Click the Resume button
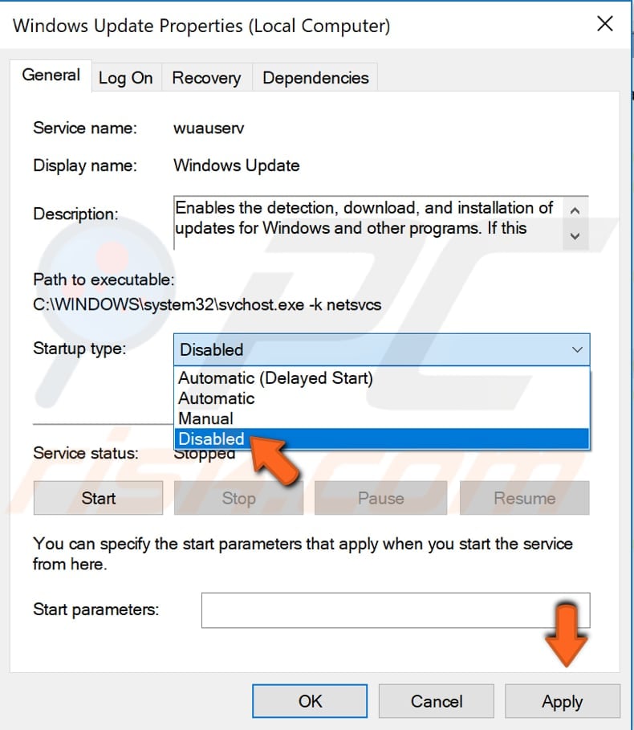This screenshot has width=634, height=730. point(524,498)
